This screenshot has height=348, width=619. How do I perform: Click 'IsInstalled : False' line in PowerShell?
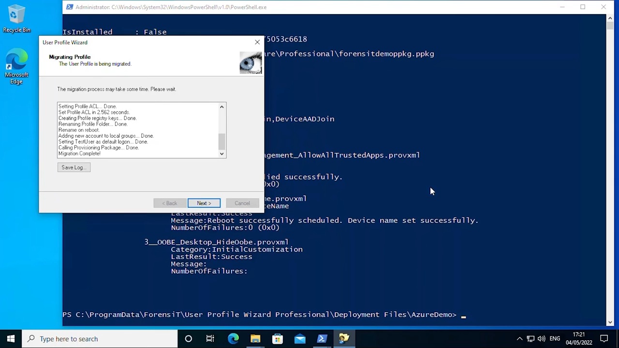[115, 32]
